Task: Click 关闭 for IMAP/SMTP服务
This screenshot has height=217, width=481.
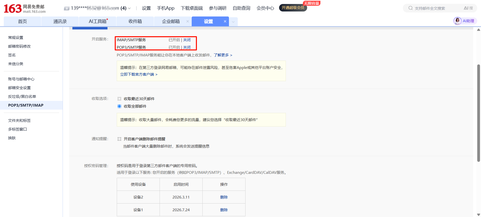Action: coord(187,40)
